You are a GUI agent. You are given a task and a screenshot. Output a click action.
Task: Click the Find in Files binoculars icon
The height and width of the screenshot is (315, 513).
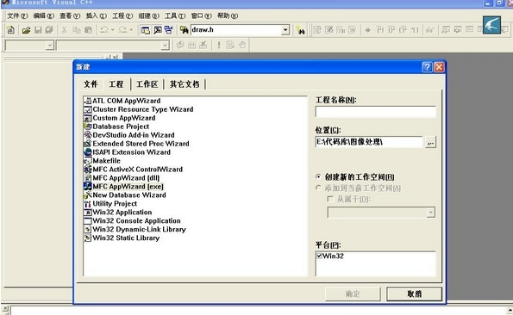(x=184, y=30)
